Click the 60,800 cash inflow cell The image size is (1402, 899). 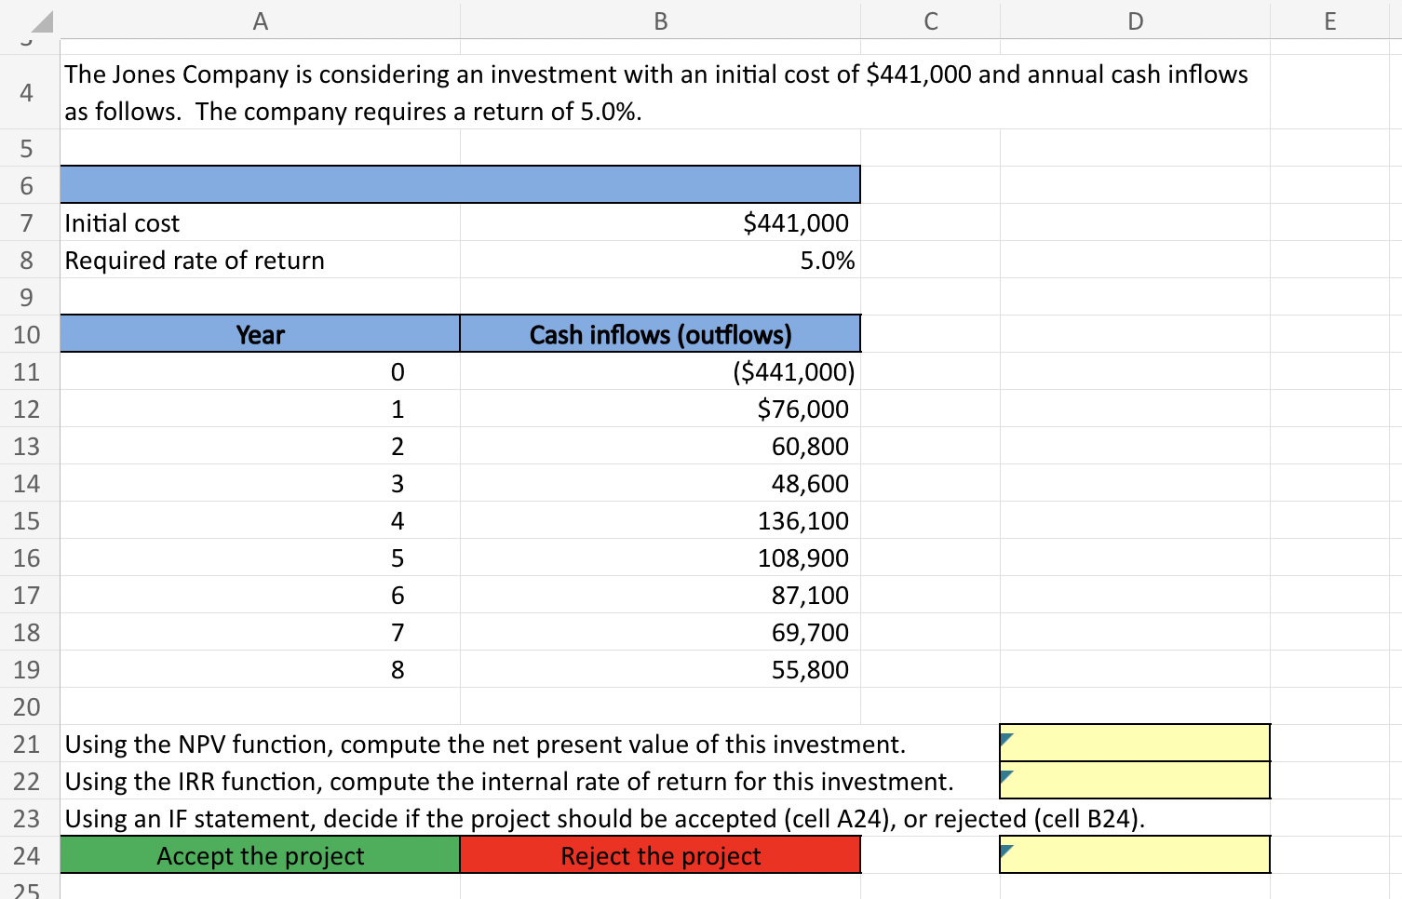pyautogui.click(x=660, y=446)
